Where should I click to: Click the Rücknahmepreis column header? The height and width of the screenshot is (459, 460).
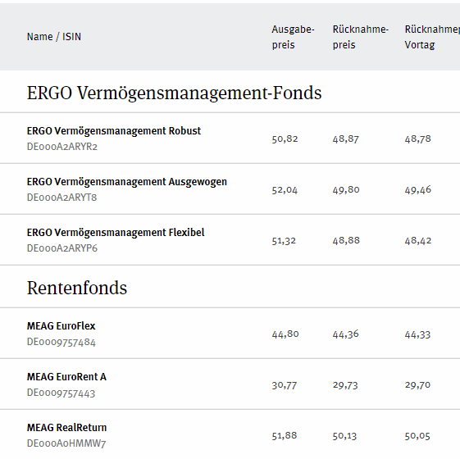[361, 37]
